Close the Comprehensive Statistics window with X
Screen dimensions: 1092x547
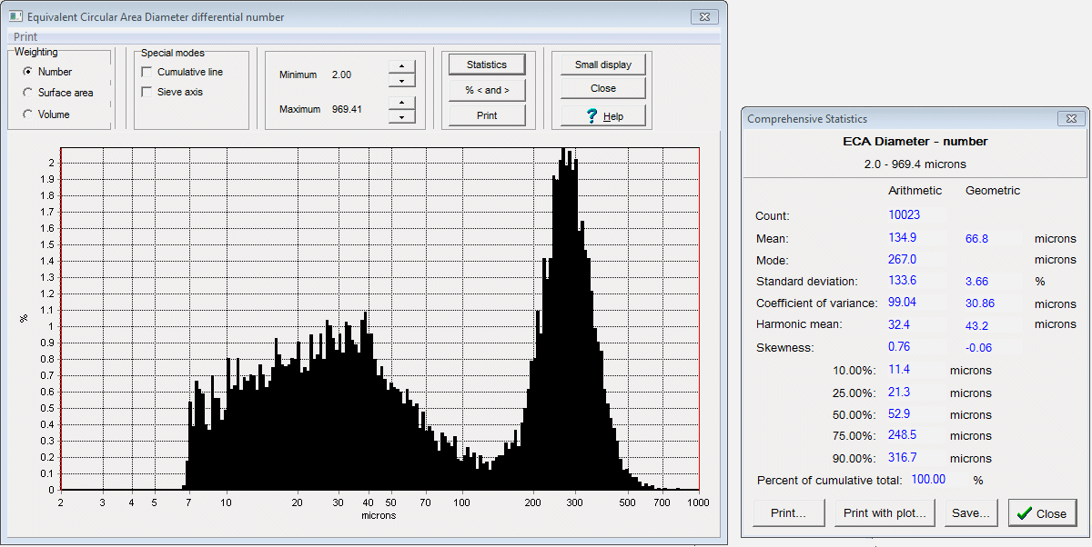click(x=1071, y=119)
